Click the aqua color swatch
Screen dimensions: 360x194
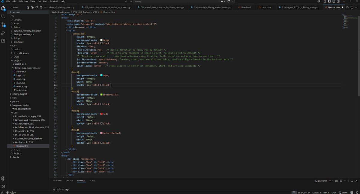coord(101,75)
